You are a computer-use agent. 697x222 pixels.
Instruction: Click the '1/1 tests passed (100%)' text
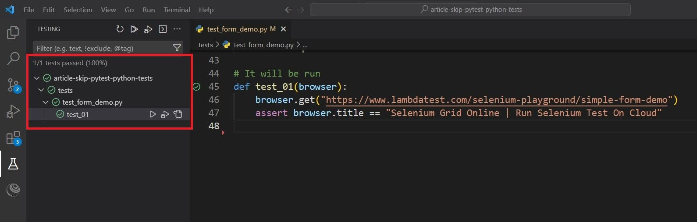[70, 63]
